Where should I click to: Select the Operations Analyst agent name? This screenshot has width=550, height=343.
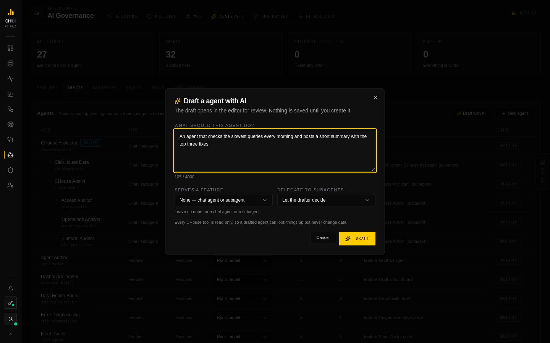[x=81, y=220]
